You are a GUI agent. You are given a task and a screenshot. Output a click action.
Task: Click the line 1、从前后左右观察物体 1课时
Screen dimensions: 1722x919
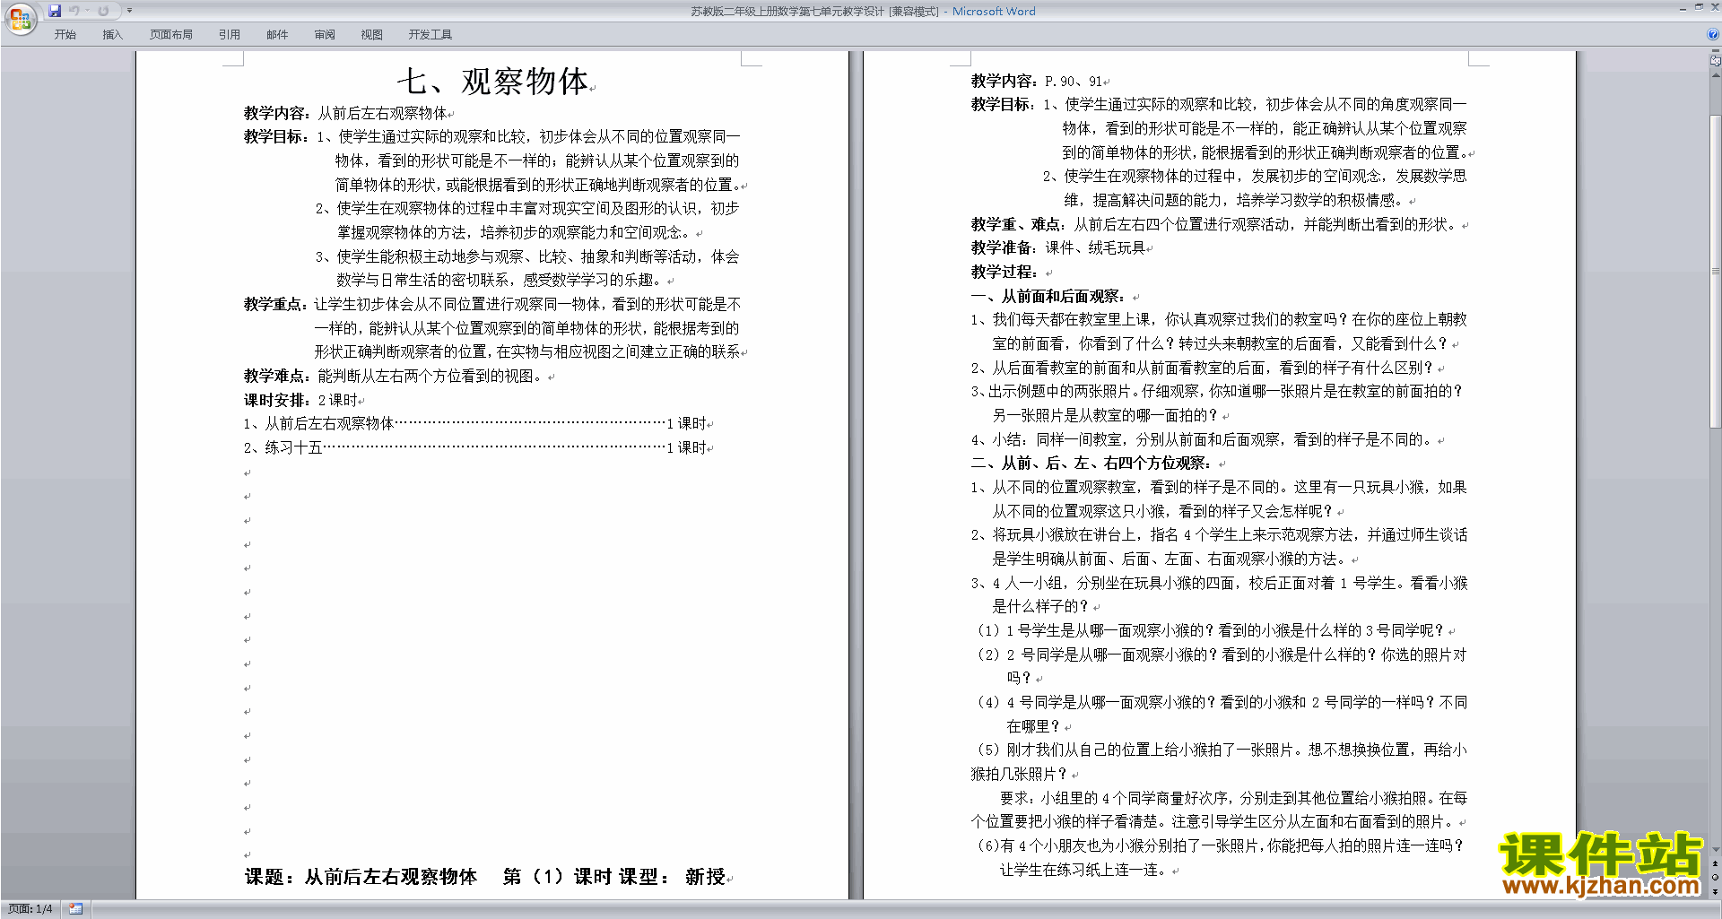click(477, 424)
